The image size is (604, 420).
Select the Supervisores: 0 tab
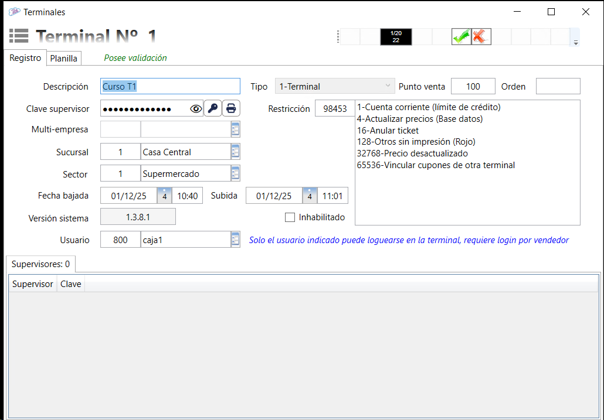click(40, 264)
